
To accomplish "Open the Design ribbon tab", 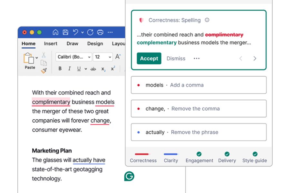I will [x=95, y=44].
